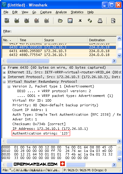123x174 pixels.
Task: Open the Edit menu
Action: click(15, 12)
